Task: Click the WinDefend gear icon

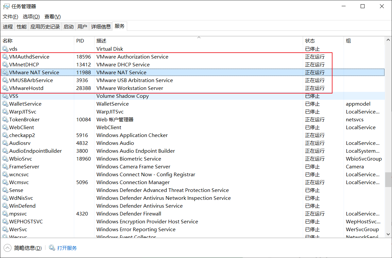Action: tap(5, 206)
